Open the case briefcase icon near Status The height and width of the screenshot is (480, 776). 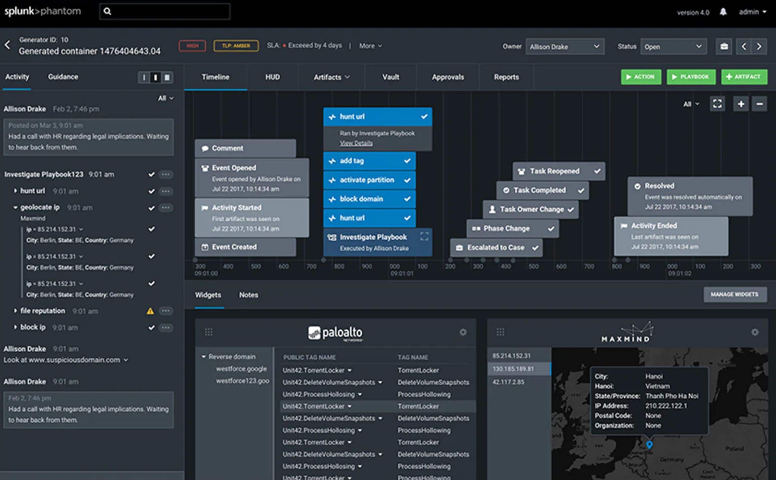[724, 46]
